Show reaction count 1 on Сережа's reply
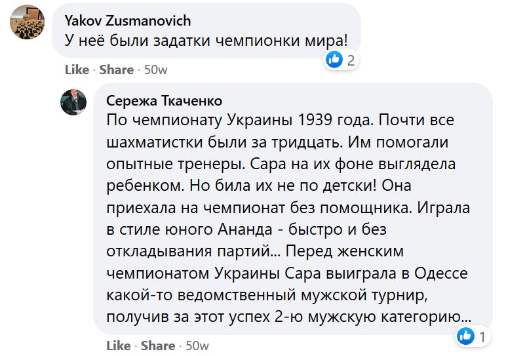Image resolution: width=506 pixels, height=356 pixels. pos(482,338)
